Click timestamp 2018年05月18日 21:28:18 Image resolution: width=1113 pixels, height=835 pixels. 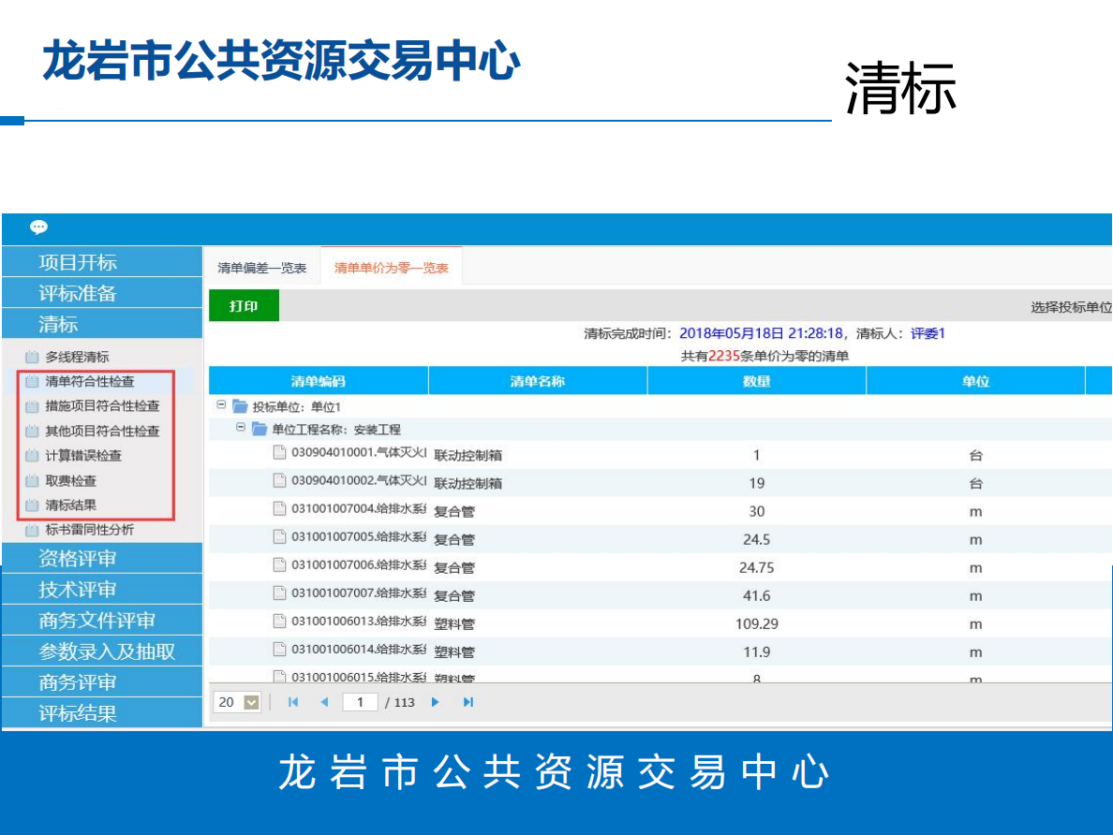(761, 333)
